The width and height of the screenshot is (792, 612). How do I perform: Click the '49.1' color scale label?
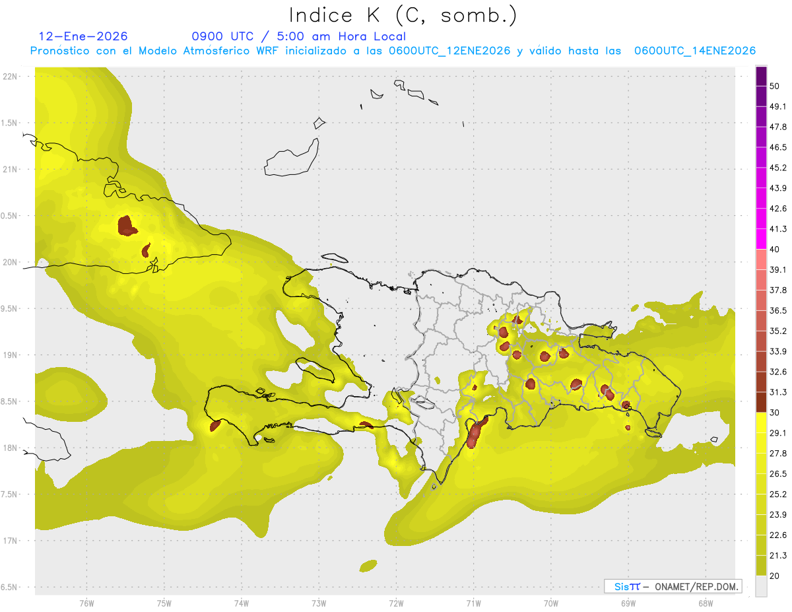click(778, 107)
